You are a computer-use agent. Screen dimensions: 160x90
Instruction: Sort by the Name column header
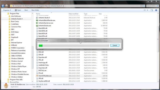click(38, 14)
